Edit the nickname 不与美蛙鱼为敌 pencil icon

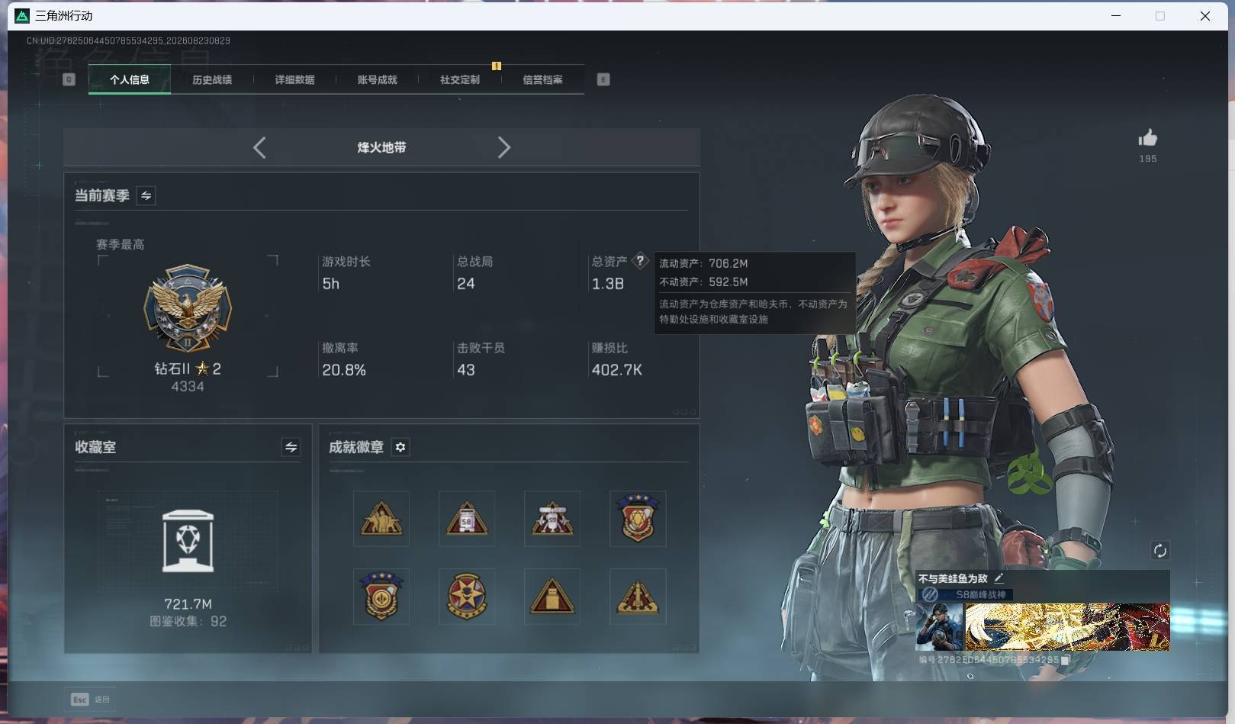tap(999, 578)
